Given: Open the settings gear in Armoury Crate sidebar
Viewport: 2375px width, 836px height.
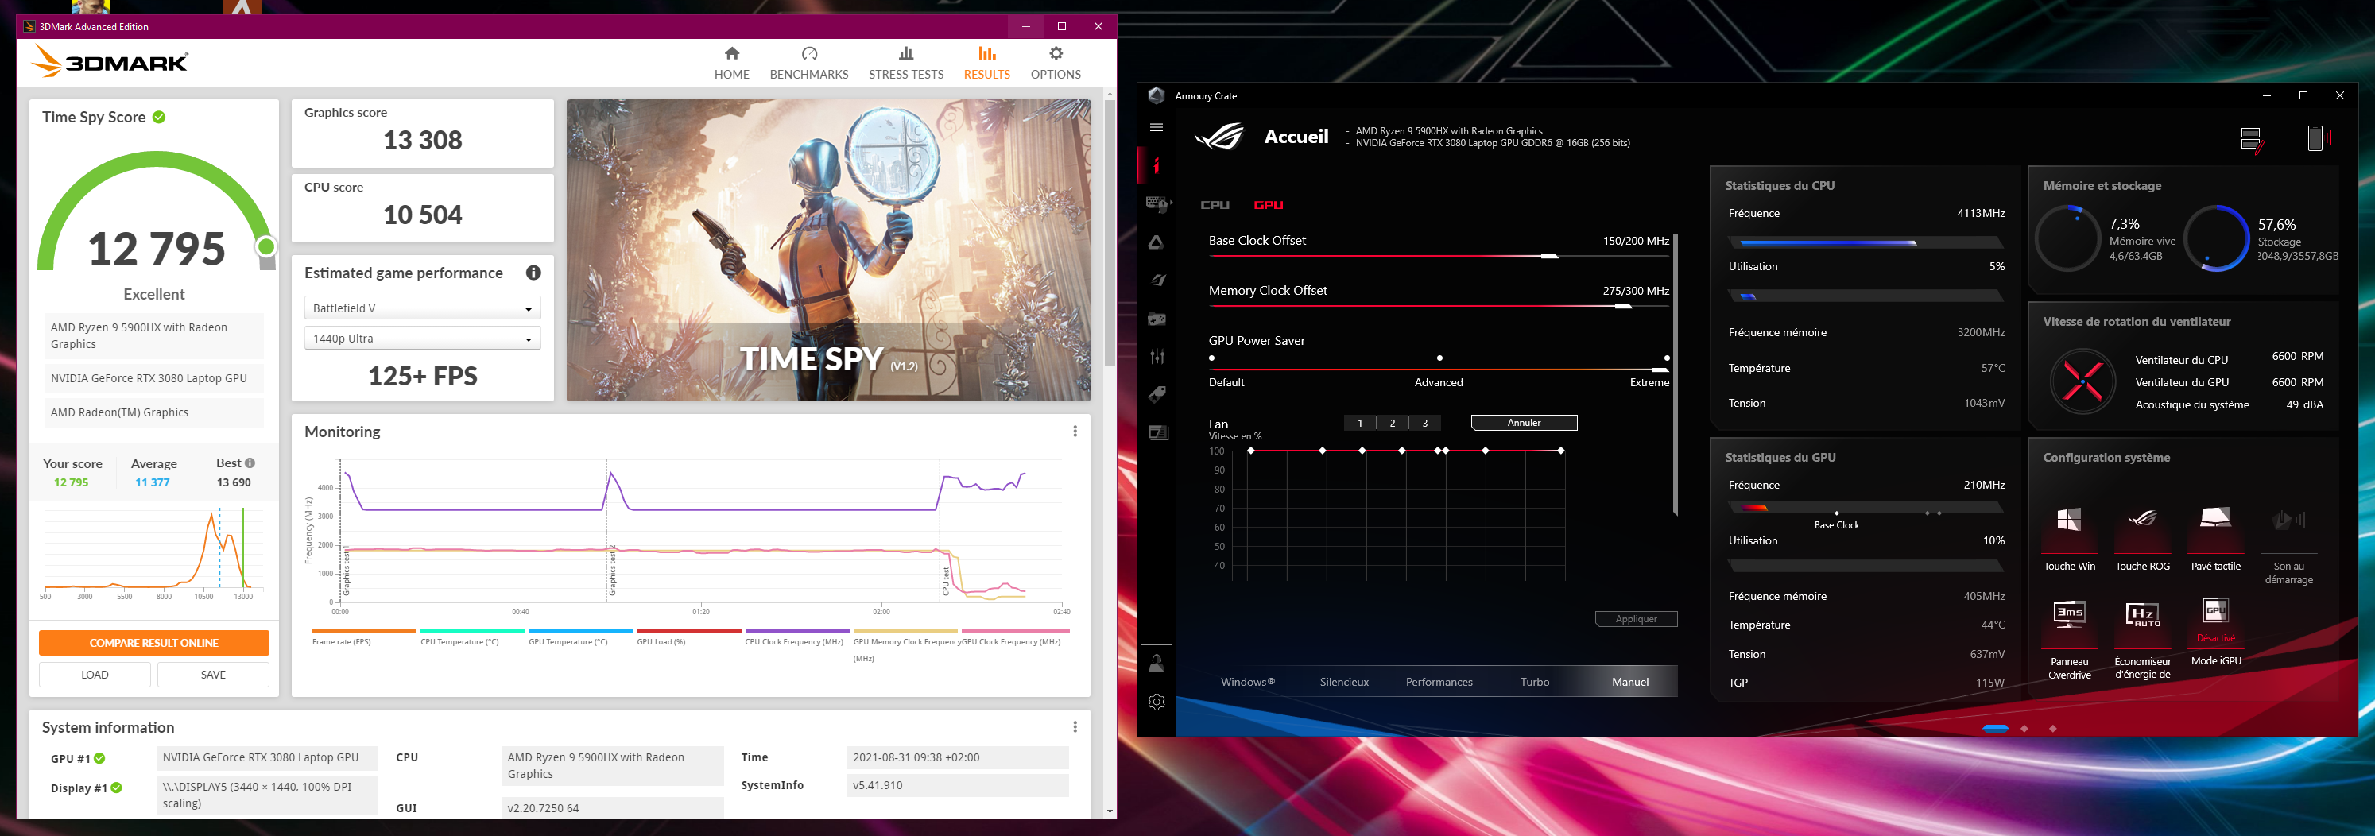Looking at the screenshot, I should [x=1157, y=702].
